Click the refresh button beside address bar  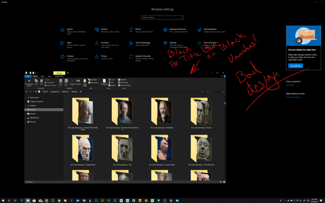pyautogui.click(x=203, y=92)
